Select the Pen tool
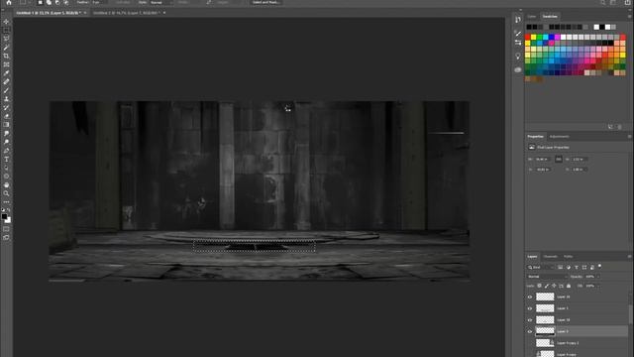Image resolution: width=634 pixels, height=357 pixels. tap(6, 151)
